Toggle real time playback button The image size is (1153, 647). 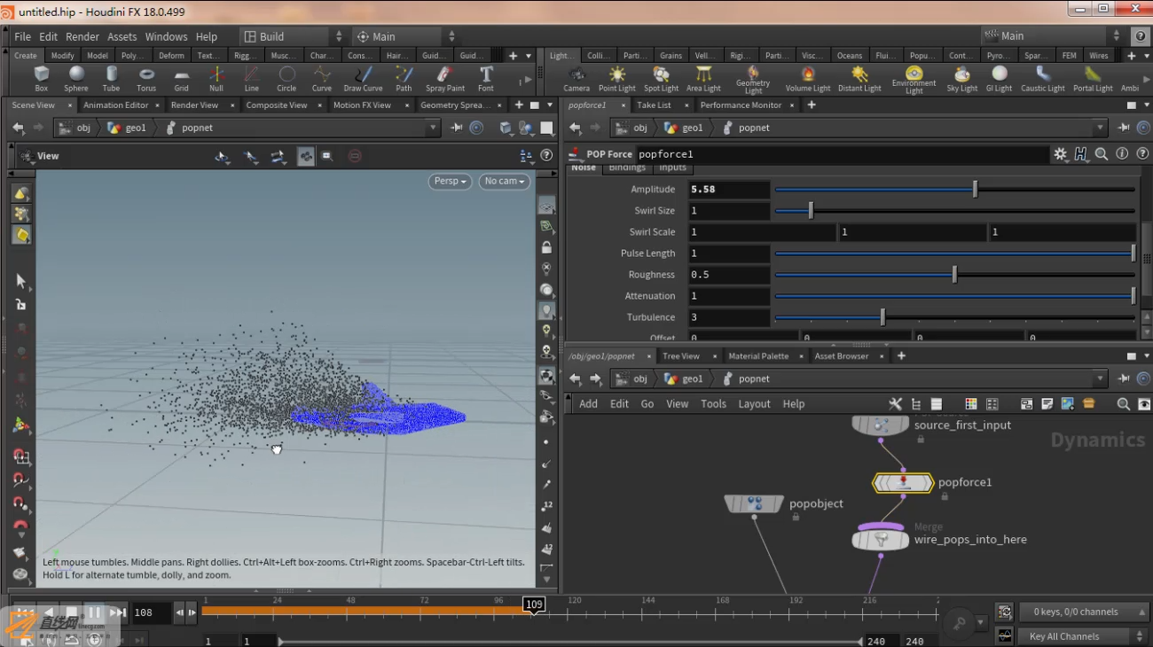(x=95, y=638)
